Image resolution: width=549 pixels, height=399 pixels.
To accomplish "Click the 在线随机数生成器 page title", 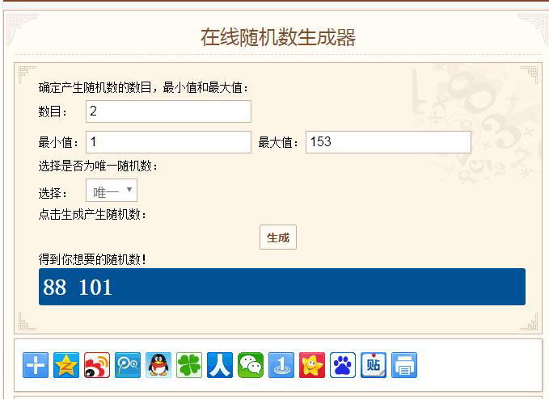I will (278, 37).
